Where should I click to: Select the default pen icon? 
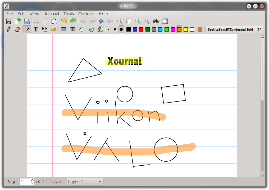tap(100, 29)
